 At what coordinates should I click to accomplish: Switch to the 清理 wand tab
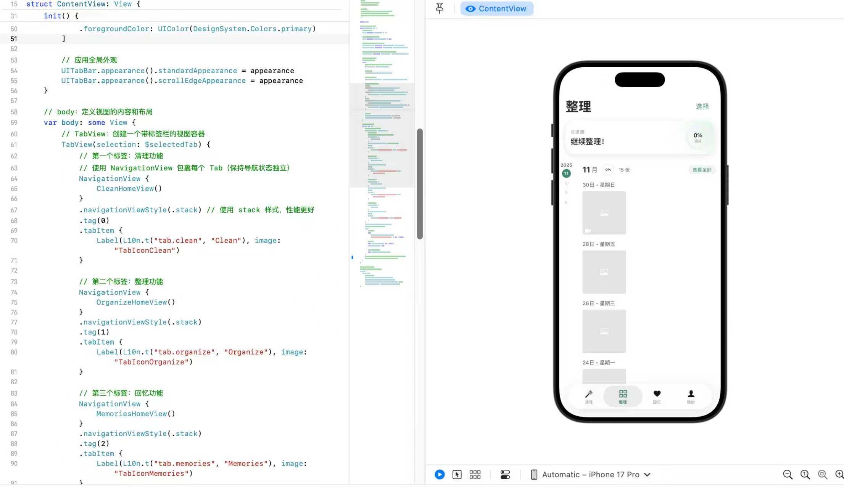pos(589,396)
